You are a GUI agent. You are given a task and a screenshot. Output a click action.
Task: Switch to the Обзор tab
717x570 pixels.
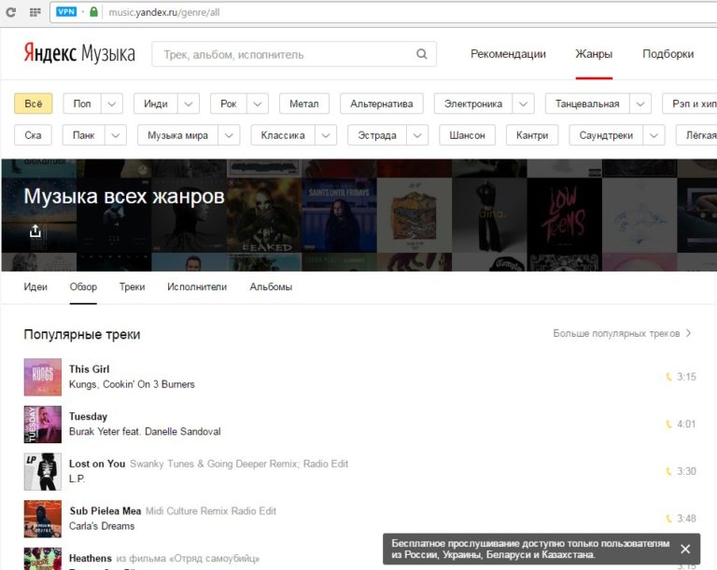pyautogui.click(x=83, y=287)
